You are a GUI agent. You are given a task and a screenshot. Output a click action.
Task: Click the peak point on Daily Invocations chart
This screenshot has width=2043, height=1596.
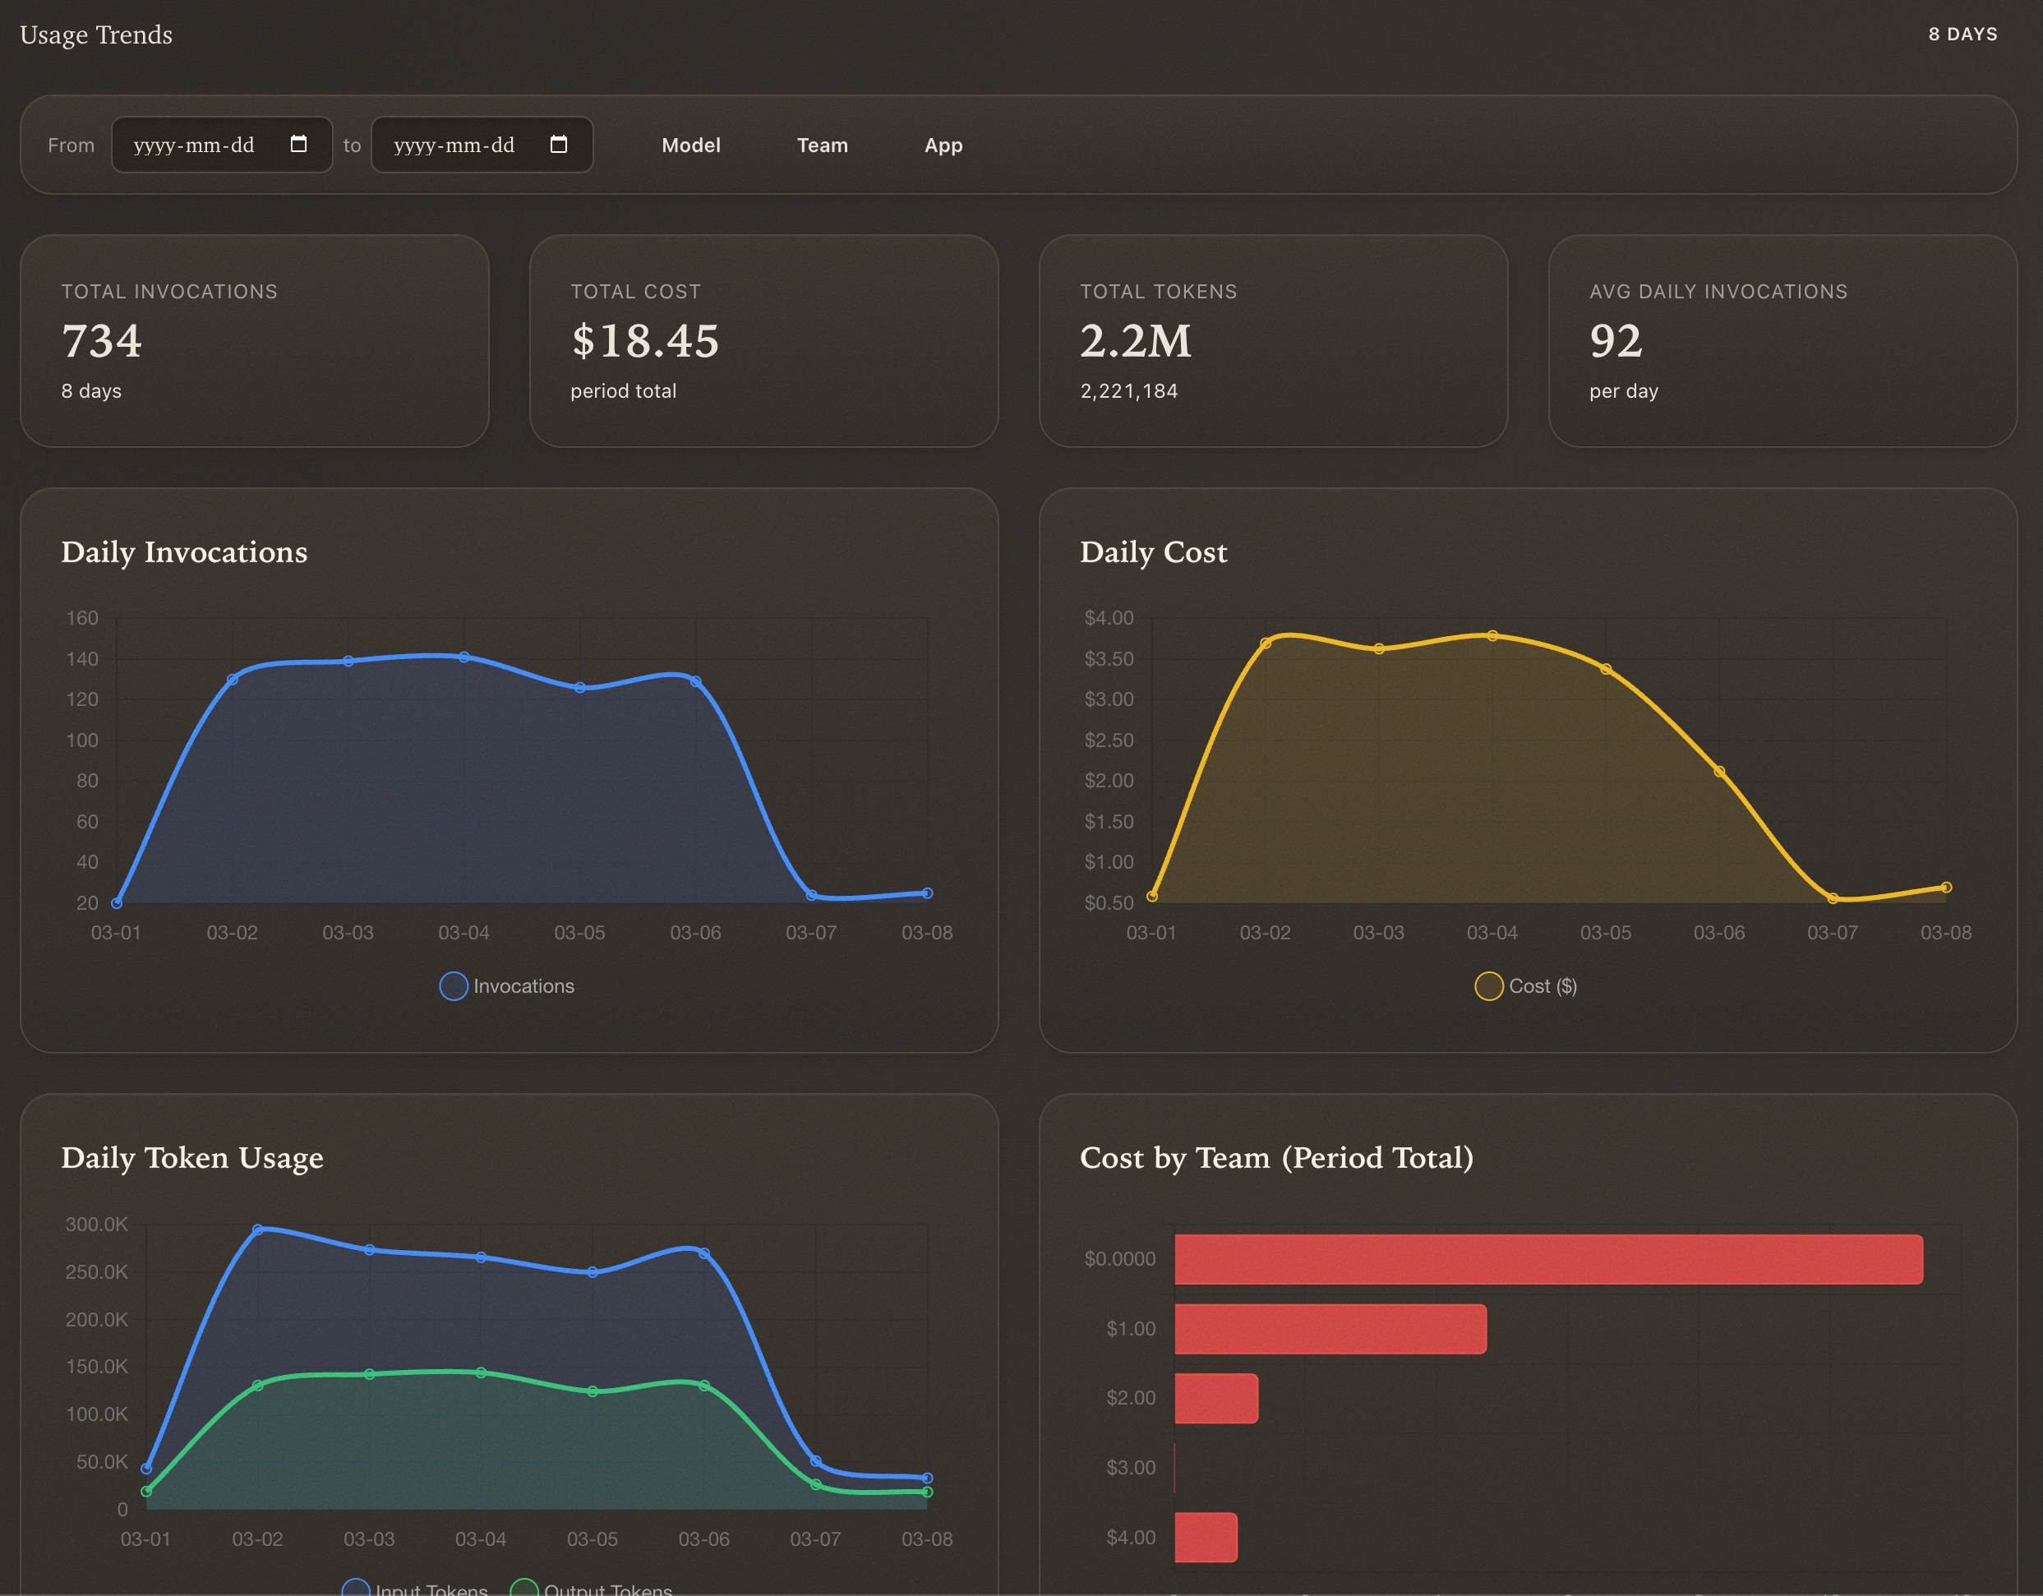tap(465, 656)
